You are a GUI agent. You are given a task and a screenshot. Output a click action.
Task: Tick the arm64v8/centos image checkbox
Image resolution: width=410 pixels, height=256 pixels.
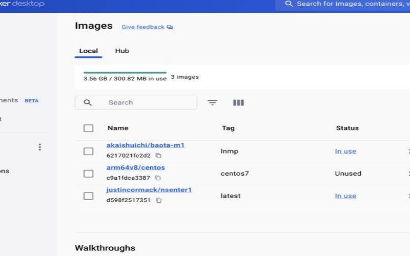coord(88,174)
